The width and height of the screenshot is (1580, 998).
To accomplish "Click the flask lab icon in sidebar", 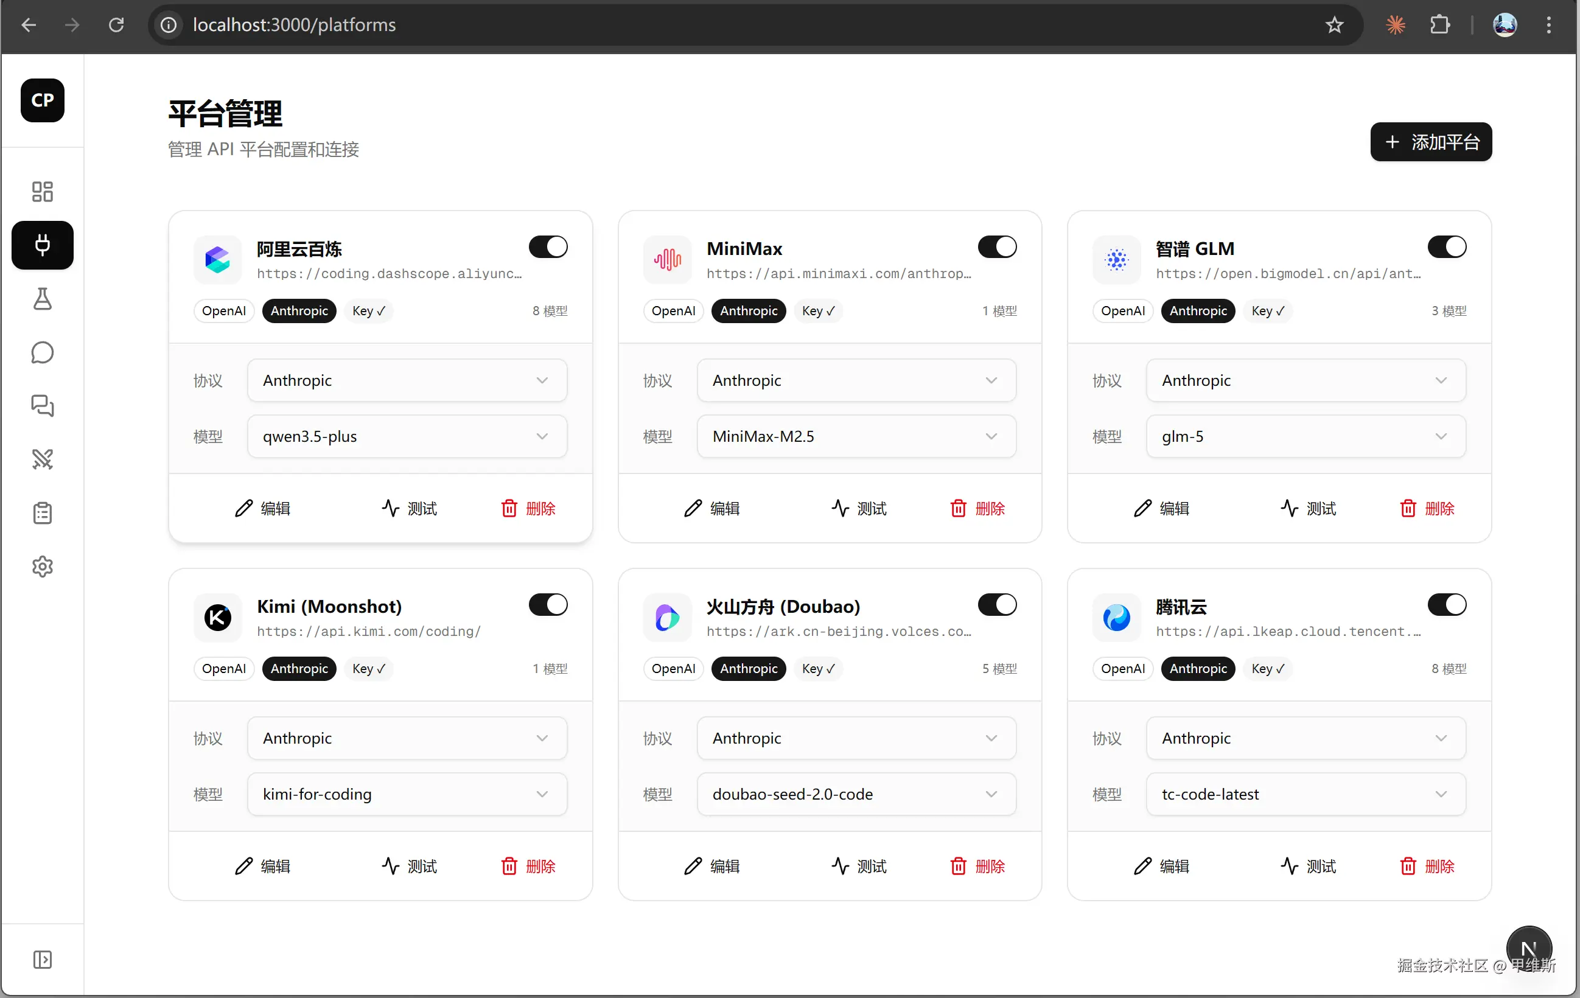I will click(42, 299).
